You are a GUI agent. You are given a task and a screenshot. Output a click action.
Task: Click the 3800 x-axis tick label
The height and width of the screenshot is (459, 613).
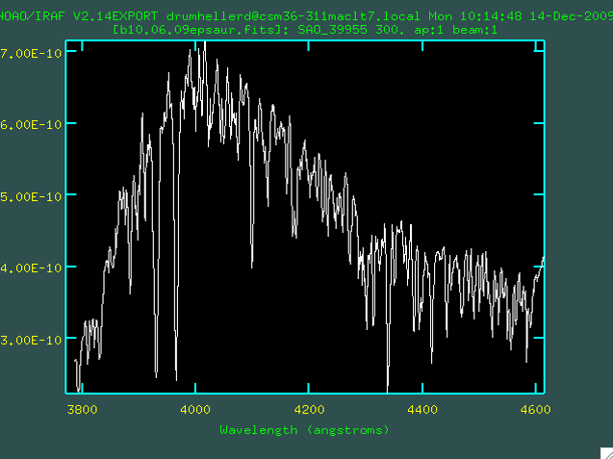pyautogui.click(x=82, y=409)
